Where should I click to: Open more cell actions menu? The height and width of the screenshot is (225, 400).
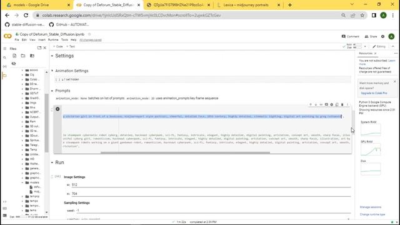click(347, 104)
